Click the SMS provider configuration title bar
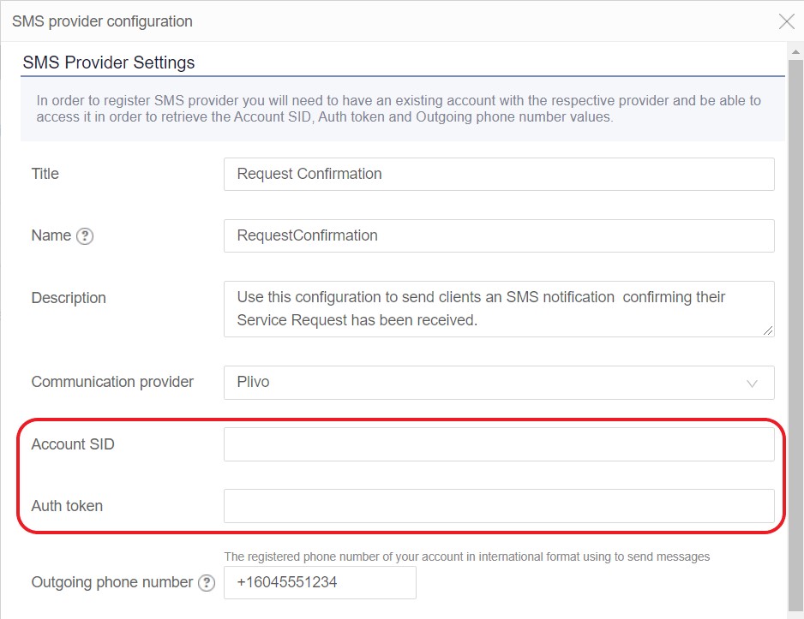Screen dimensions: 804x619 (x=102, y=21)
